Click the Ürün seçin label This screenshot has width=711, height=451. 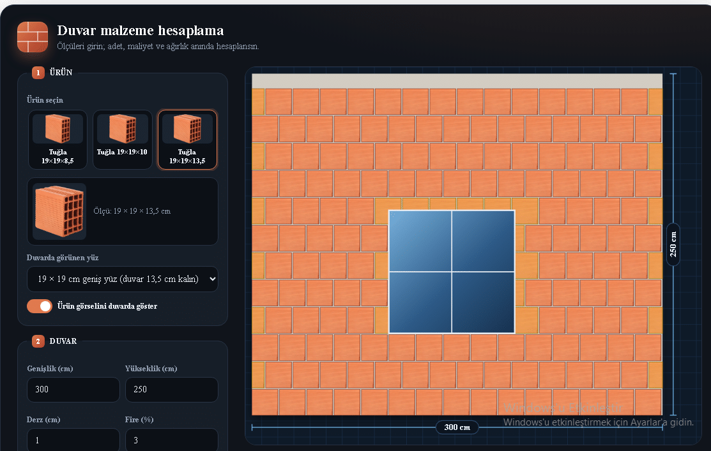tap(45, 100)
